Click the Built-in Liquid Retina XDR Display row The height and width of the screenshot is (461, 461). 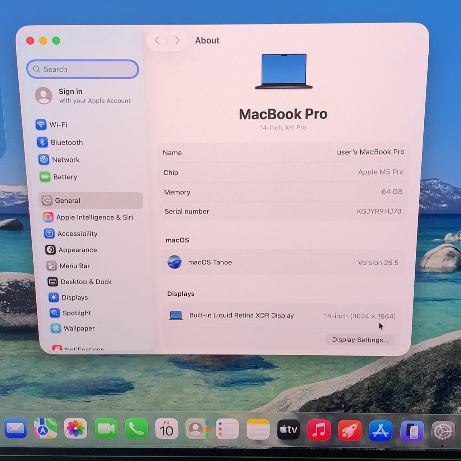282,316
